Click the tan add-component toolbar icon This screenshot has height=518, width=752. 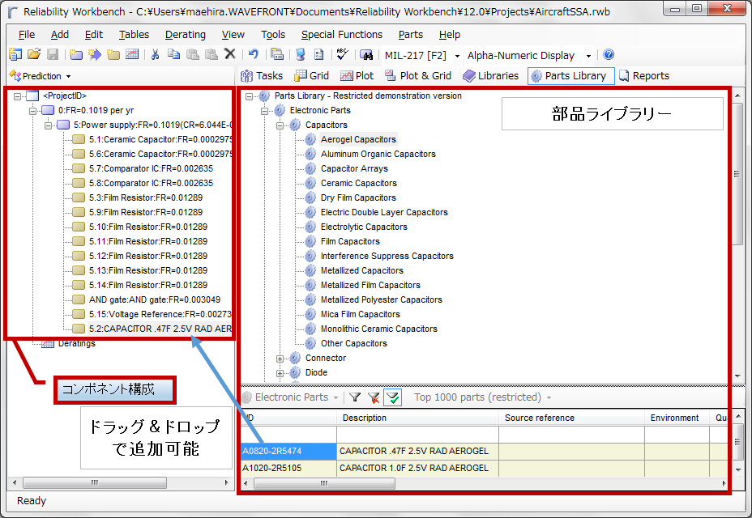point(113,54)
